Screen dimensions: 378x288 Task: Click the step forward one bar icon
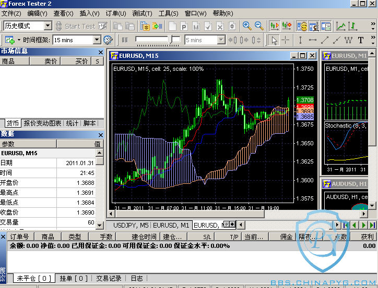click(244, 40)
